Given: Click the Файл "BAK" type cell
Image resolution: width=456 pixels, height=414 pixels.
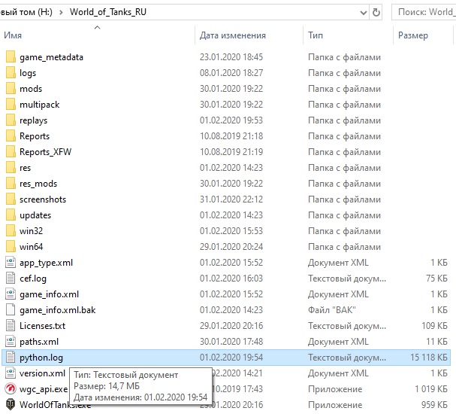Looking at the screenshot, I should [x=332, y=309].
